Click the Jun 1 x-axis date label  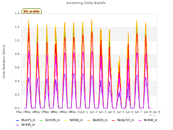click(84, 112)
